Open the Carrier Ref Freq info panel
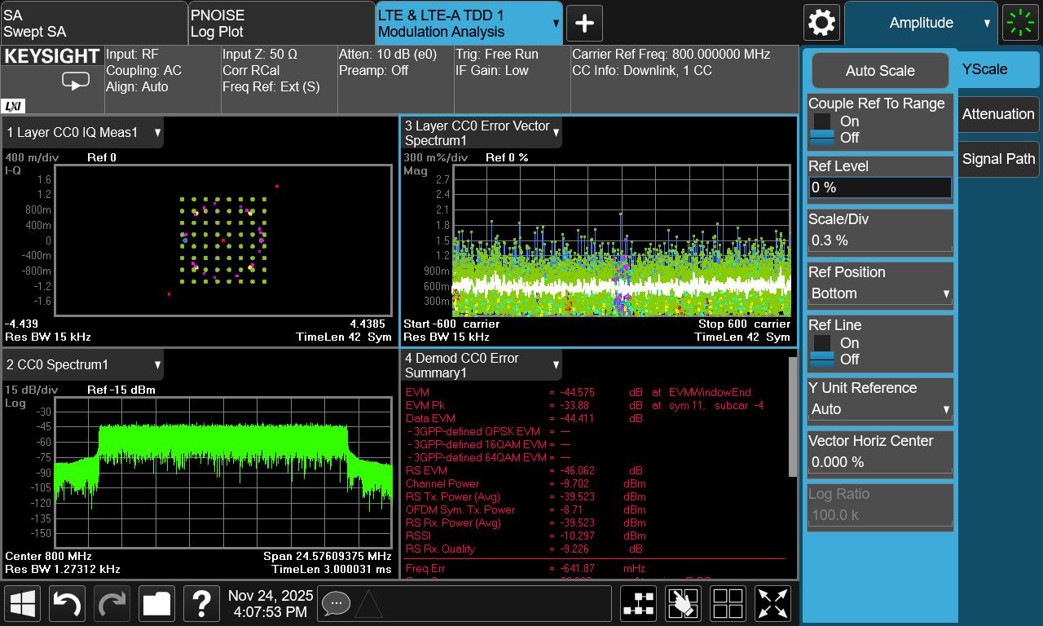This screenshot has height=626, width=1043. 684,79
